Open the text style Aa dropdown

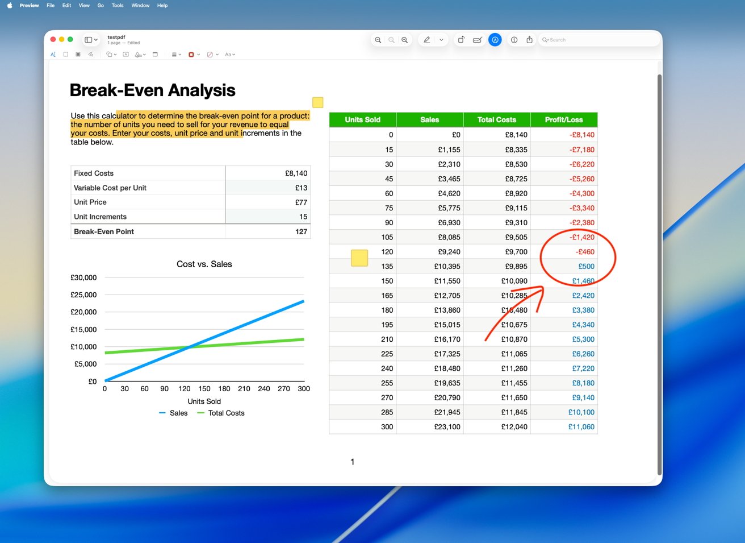coord(230,55)
